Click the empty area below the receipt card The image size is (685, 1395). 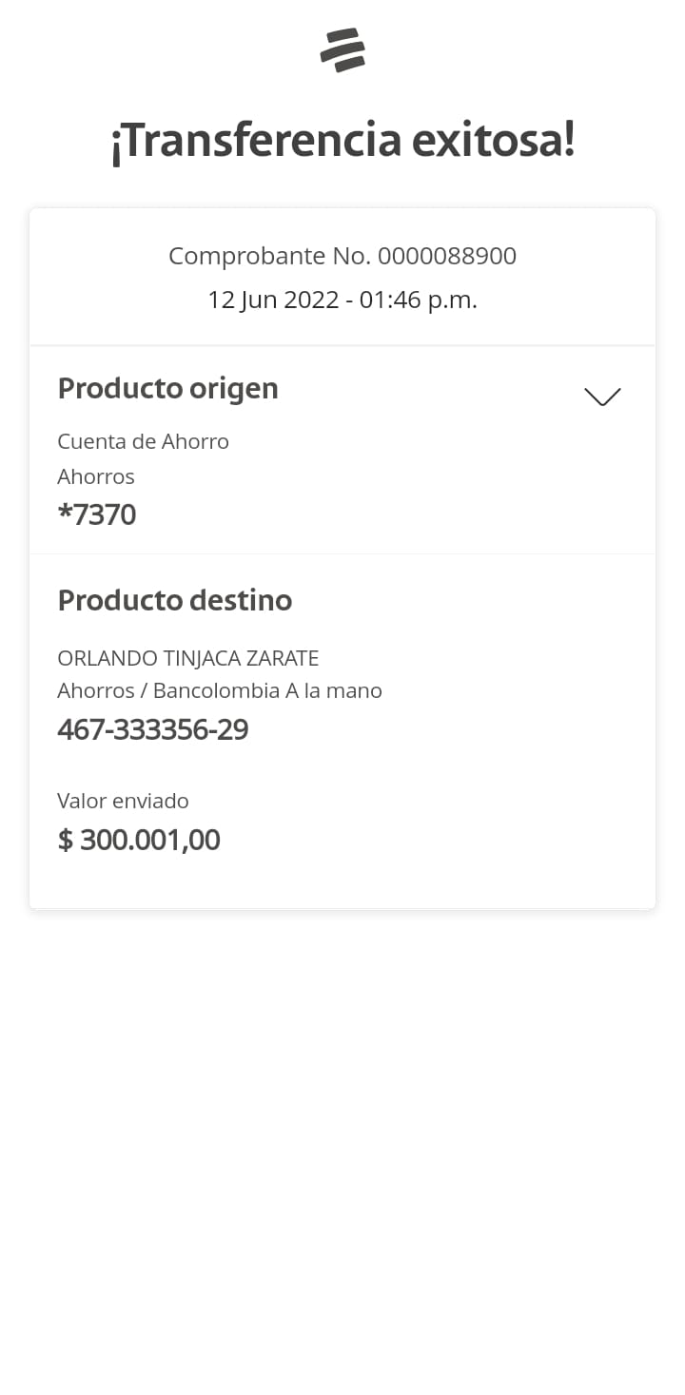(342, 1141)
